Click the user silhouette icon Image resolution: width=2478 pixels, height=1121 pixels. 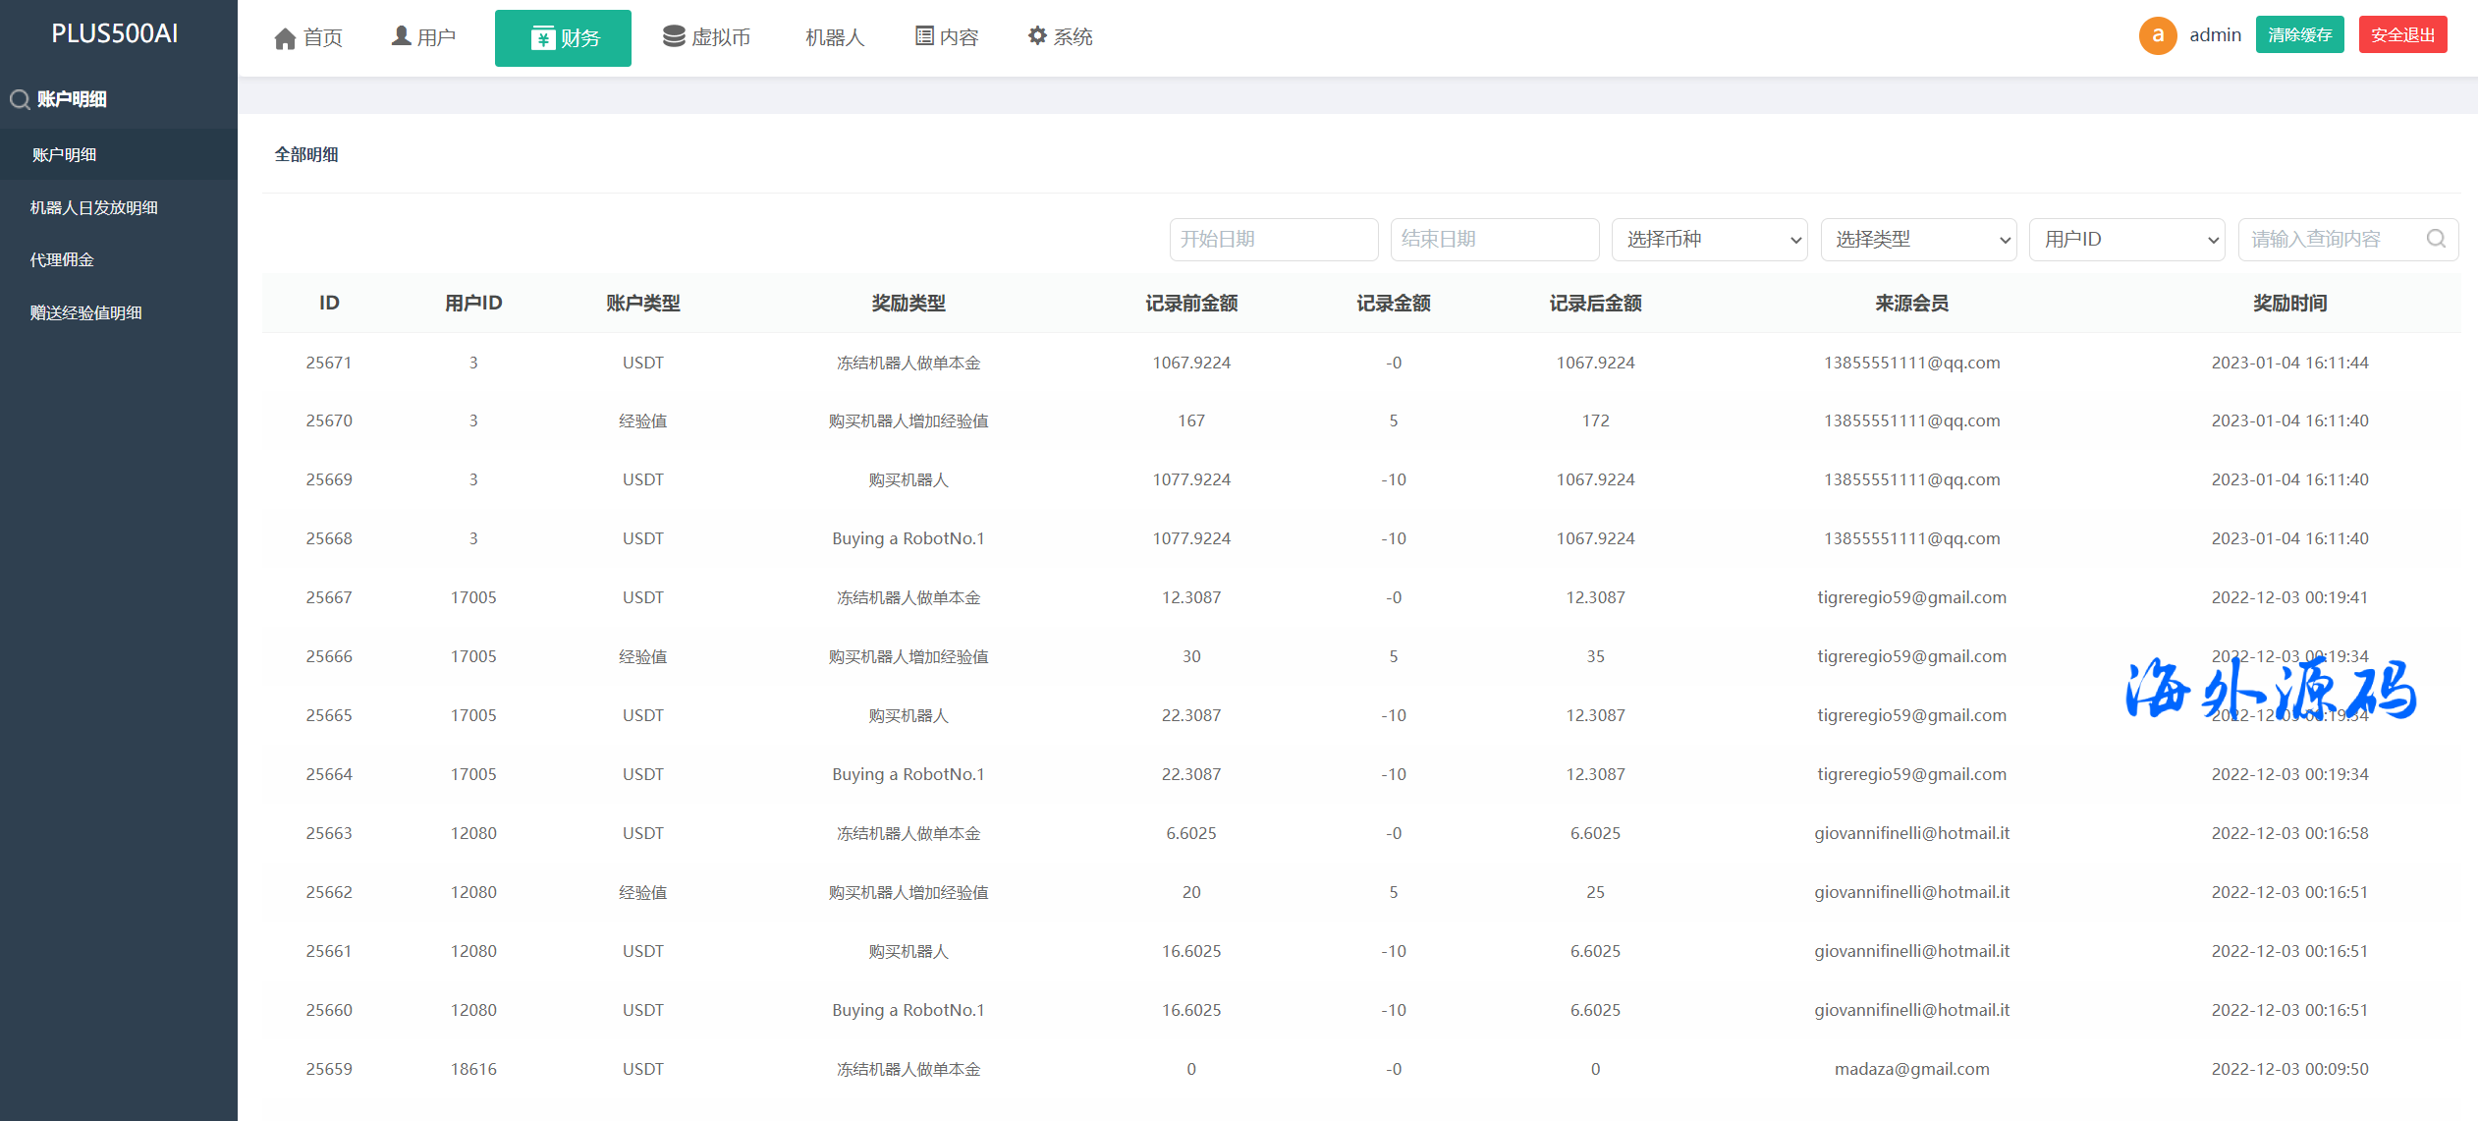(401, 36)
